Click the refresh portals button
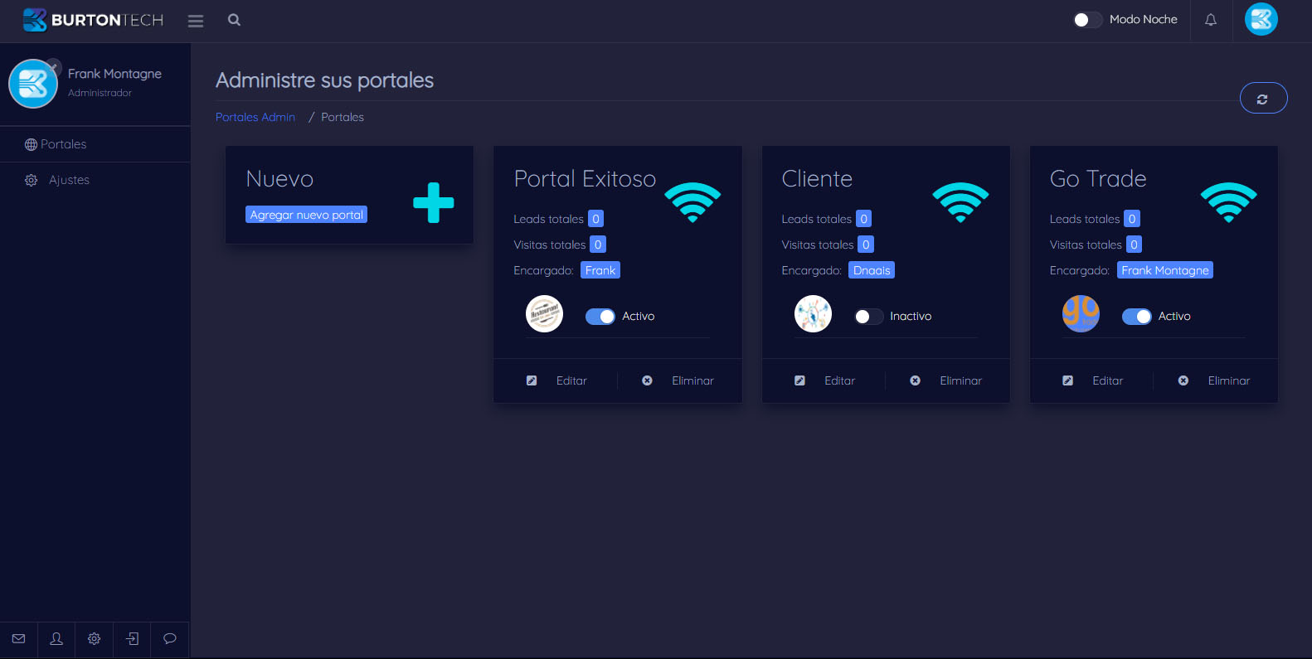The width and height of the screenshot is (1312, 659). pyautogui.click(x=1262, y=99)
